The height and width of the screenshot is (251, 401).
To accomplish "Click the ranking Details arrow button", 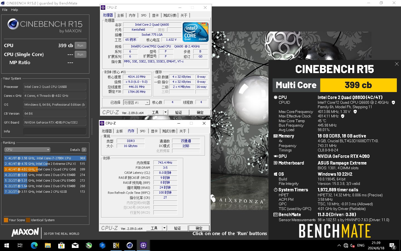I will click(84, 150).
